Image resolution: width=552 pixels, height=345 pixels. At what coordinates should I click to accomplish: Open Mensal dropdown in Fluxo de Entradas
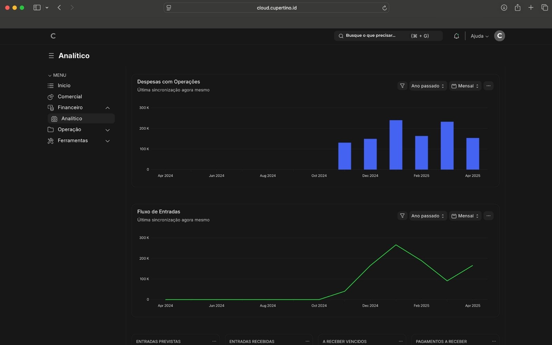[x=465, y=216]
